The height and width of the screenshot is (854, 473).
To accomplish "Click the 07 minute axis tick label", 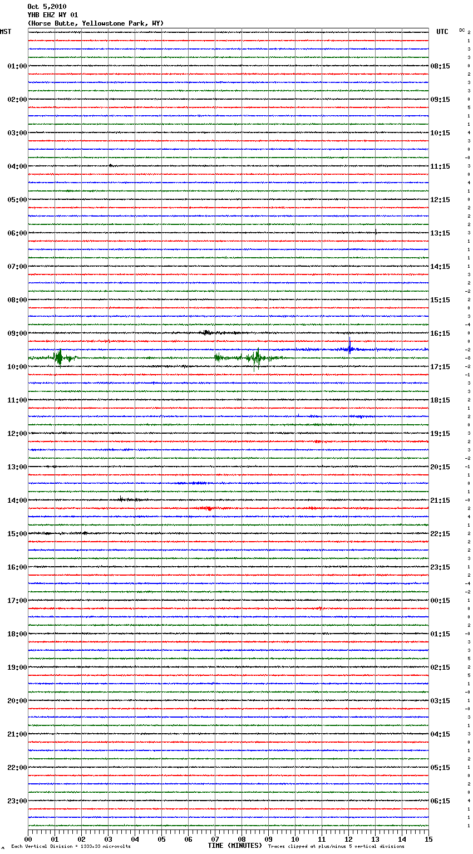I will tap(215, 839).
